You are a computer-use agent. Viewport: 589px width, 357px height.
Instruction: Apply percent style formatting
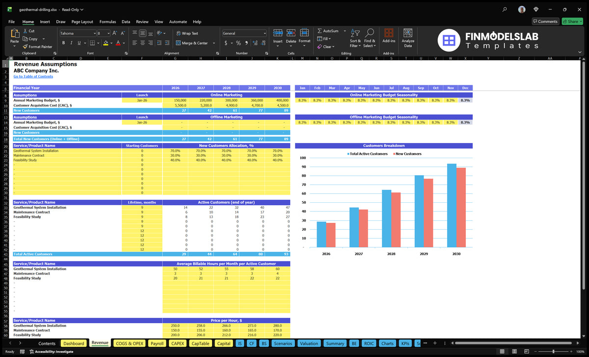tap(238, 43)
